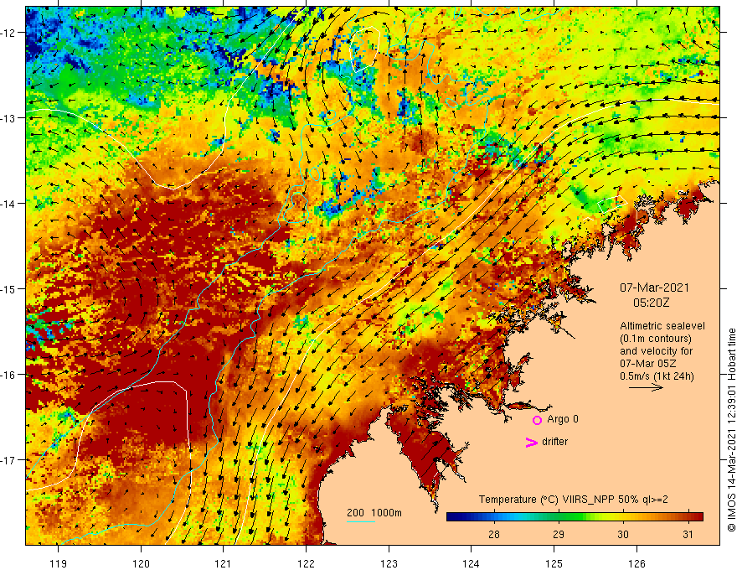This screenshot has height=570, width=737.
Task: Click the temperature color scale bar
Action: click(575, 516)
